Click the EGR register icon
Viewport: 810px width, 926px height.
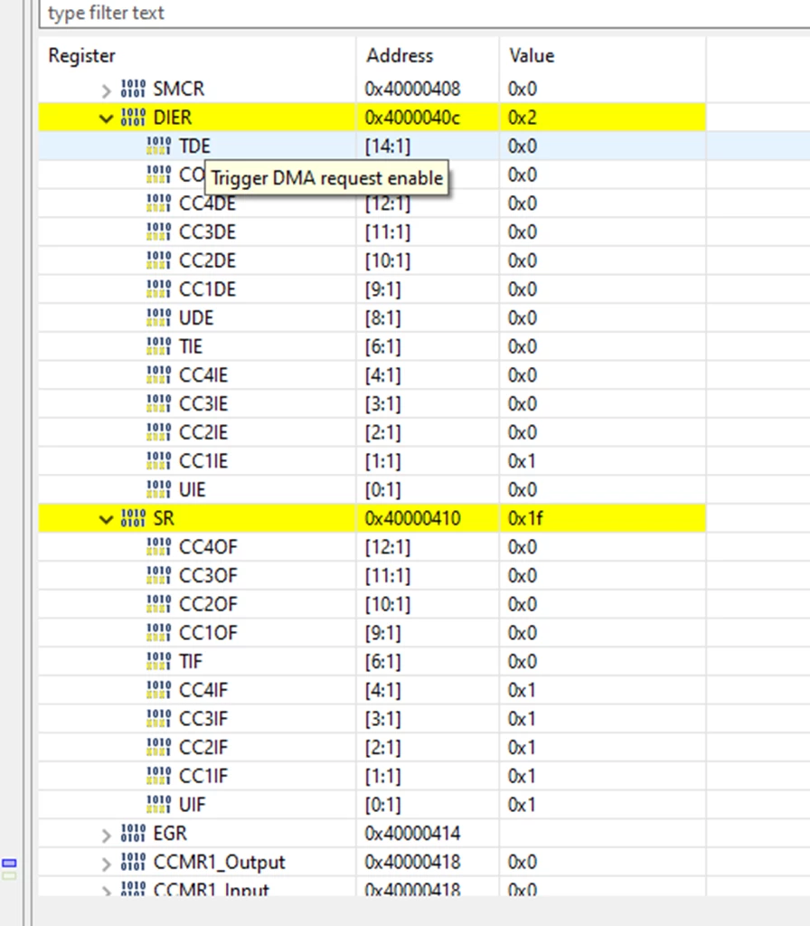(x=133, y=833)
